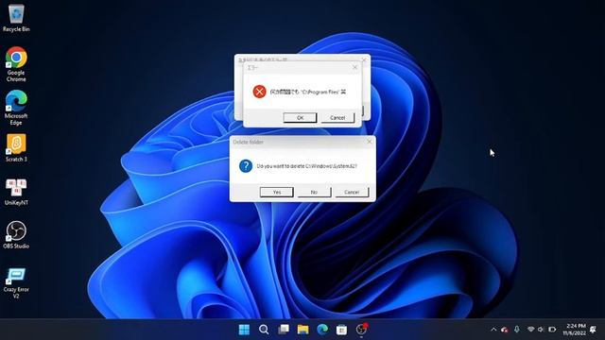Select the Crazy Error V2 desktop shortcut
Viewport: 605px width, 340px height.
[16, 283]
